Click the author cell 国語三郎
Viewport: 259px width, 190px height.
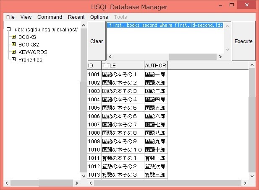156,91
